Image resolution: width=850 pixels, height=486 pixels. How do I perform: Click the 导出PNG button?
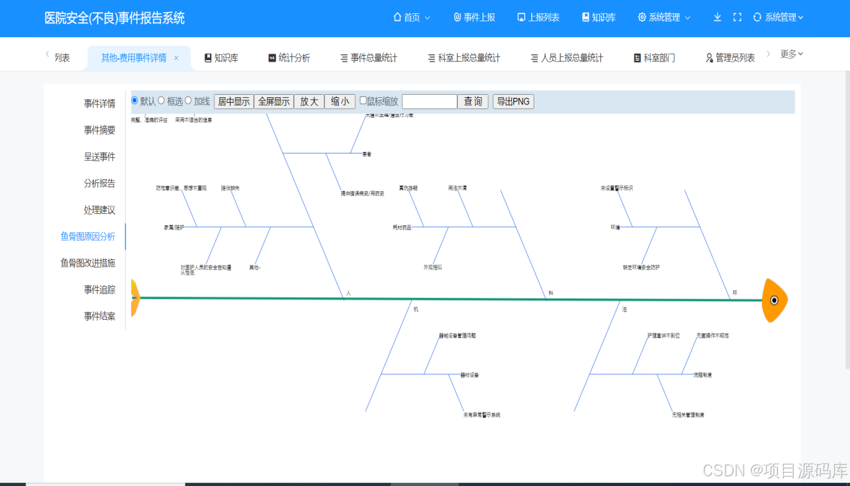(513, 101)
